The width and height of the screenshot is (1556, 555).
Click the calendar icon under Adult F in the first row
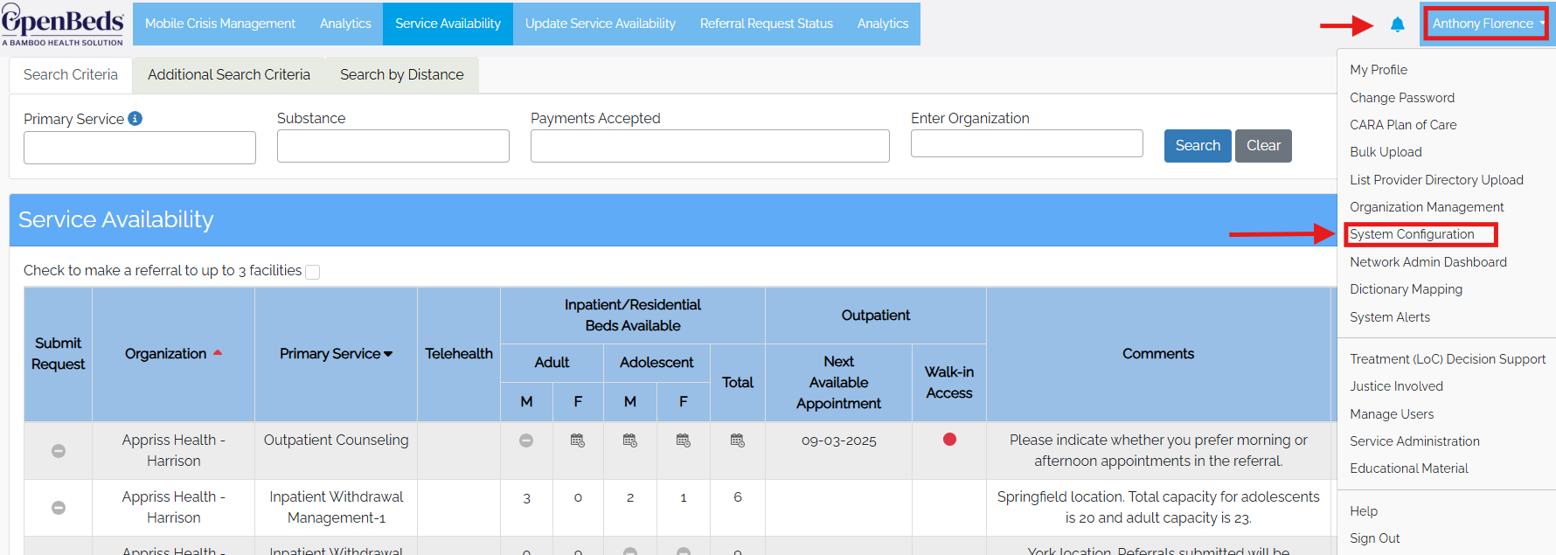click(x=578, y=441)
